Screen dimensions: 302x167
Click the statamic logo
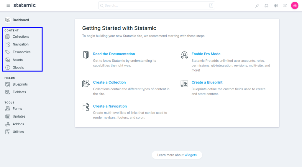coord(24,5)
